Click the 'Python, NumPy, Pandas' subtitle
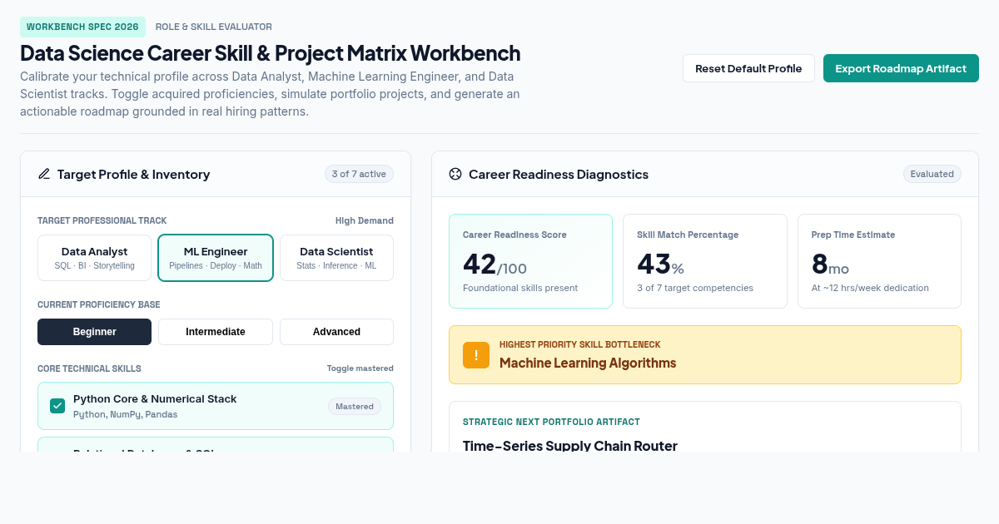999x524 pixels. [125, 414]
